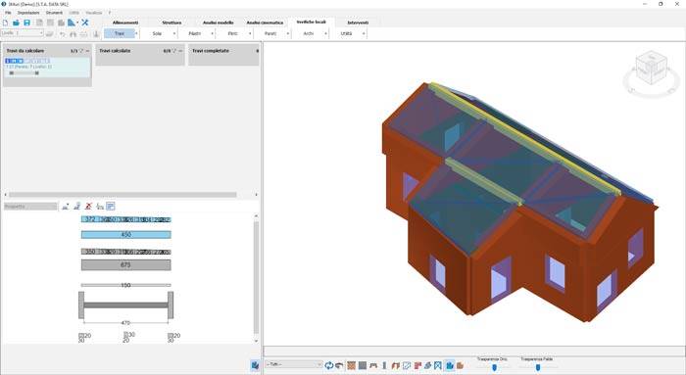This screenshot has width=686, height=375.
Task: Toggle the column element icon in viewer toolbar
Action: click(x=384, y=365)
